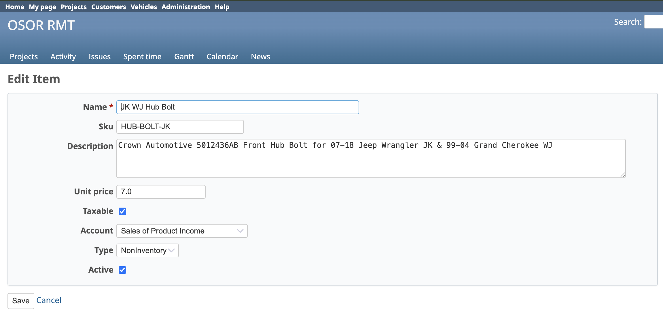
Task: Go to the Administration menu
Action: 185,7
